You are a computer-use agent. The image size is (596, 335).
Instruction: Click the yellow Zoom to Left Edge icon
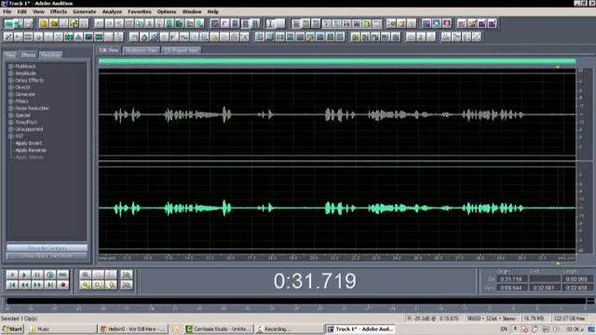(98, 285)
